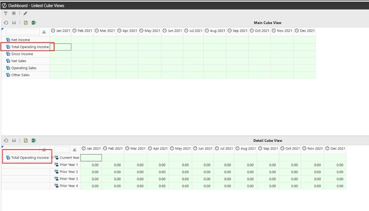
Task: Click Dec 2021 column header in Detail Cube View
Action: pos(335,149)
